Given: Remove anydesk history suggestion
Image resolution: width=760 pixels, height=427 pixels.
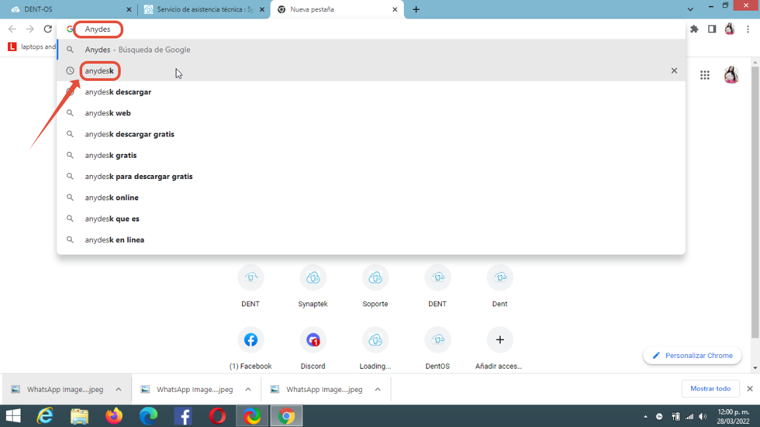Looking at the screenshot, I should 674,71.
